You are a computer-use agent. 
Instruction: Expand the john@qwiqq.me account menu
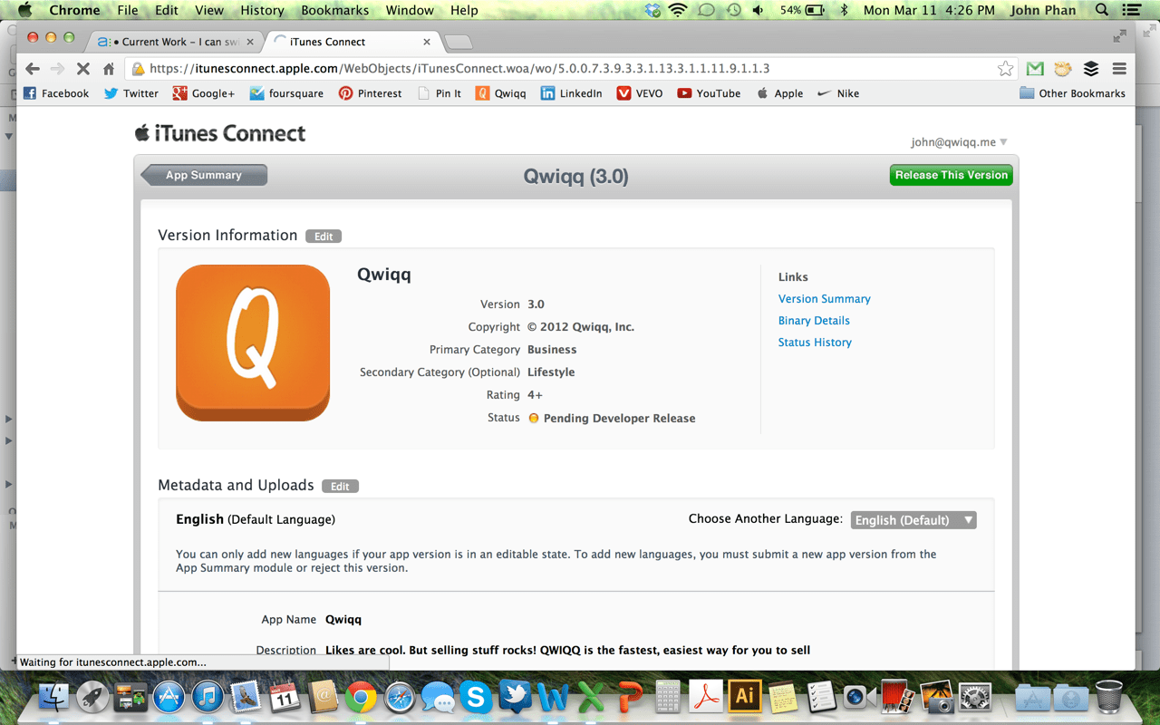coord(959,142)
